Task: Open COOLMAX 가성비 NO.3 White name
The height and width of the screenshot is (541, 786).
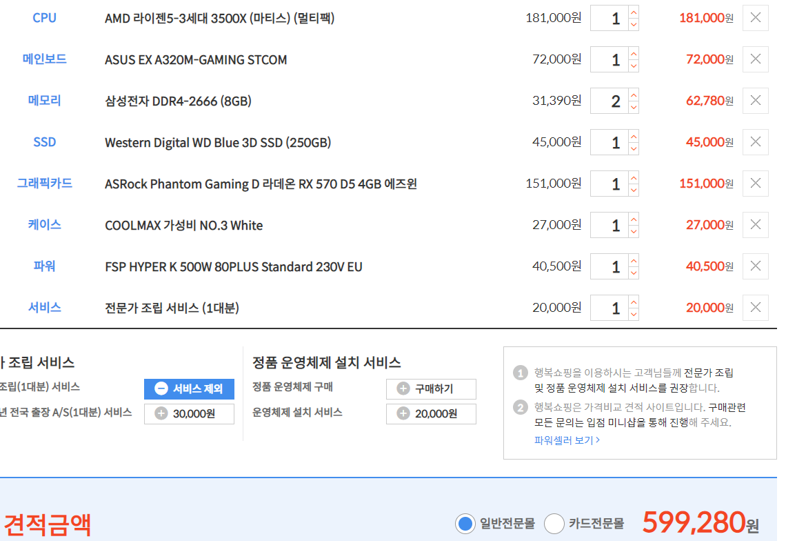Action: [x=183, y=226]
